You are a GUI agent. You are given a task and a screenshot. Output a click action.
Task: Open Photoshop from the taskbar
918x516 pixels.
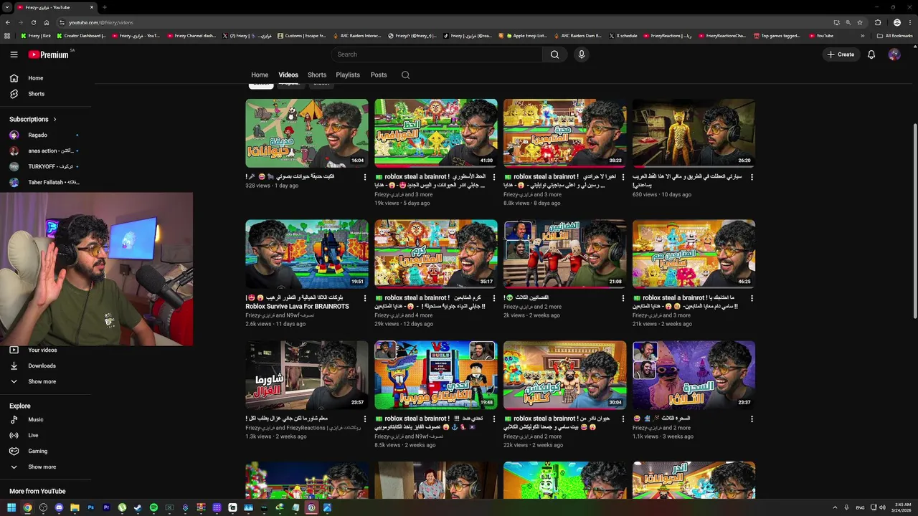91,507
